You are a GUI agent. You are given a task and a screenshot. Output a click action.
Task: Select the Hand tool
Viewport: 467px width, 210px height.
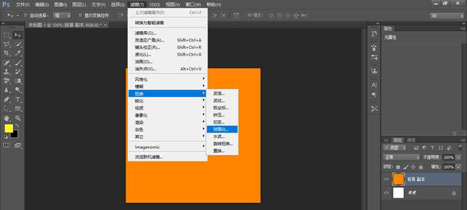pos(6,118)
